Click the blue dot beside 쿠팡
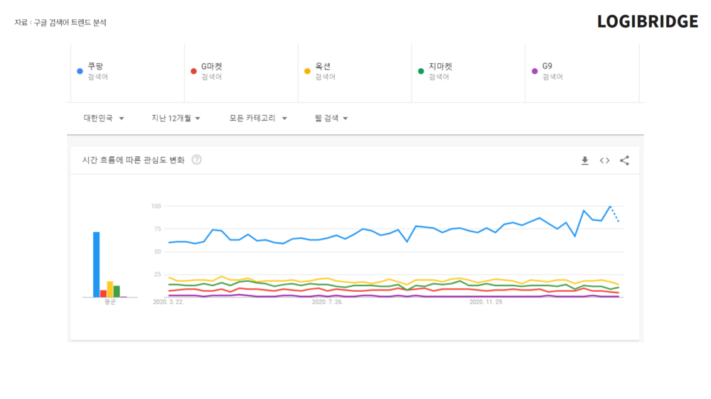Image resolution: width=711 pixels, height=399 pixels. pos(80,71)
